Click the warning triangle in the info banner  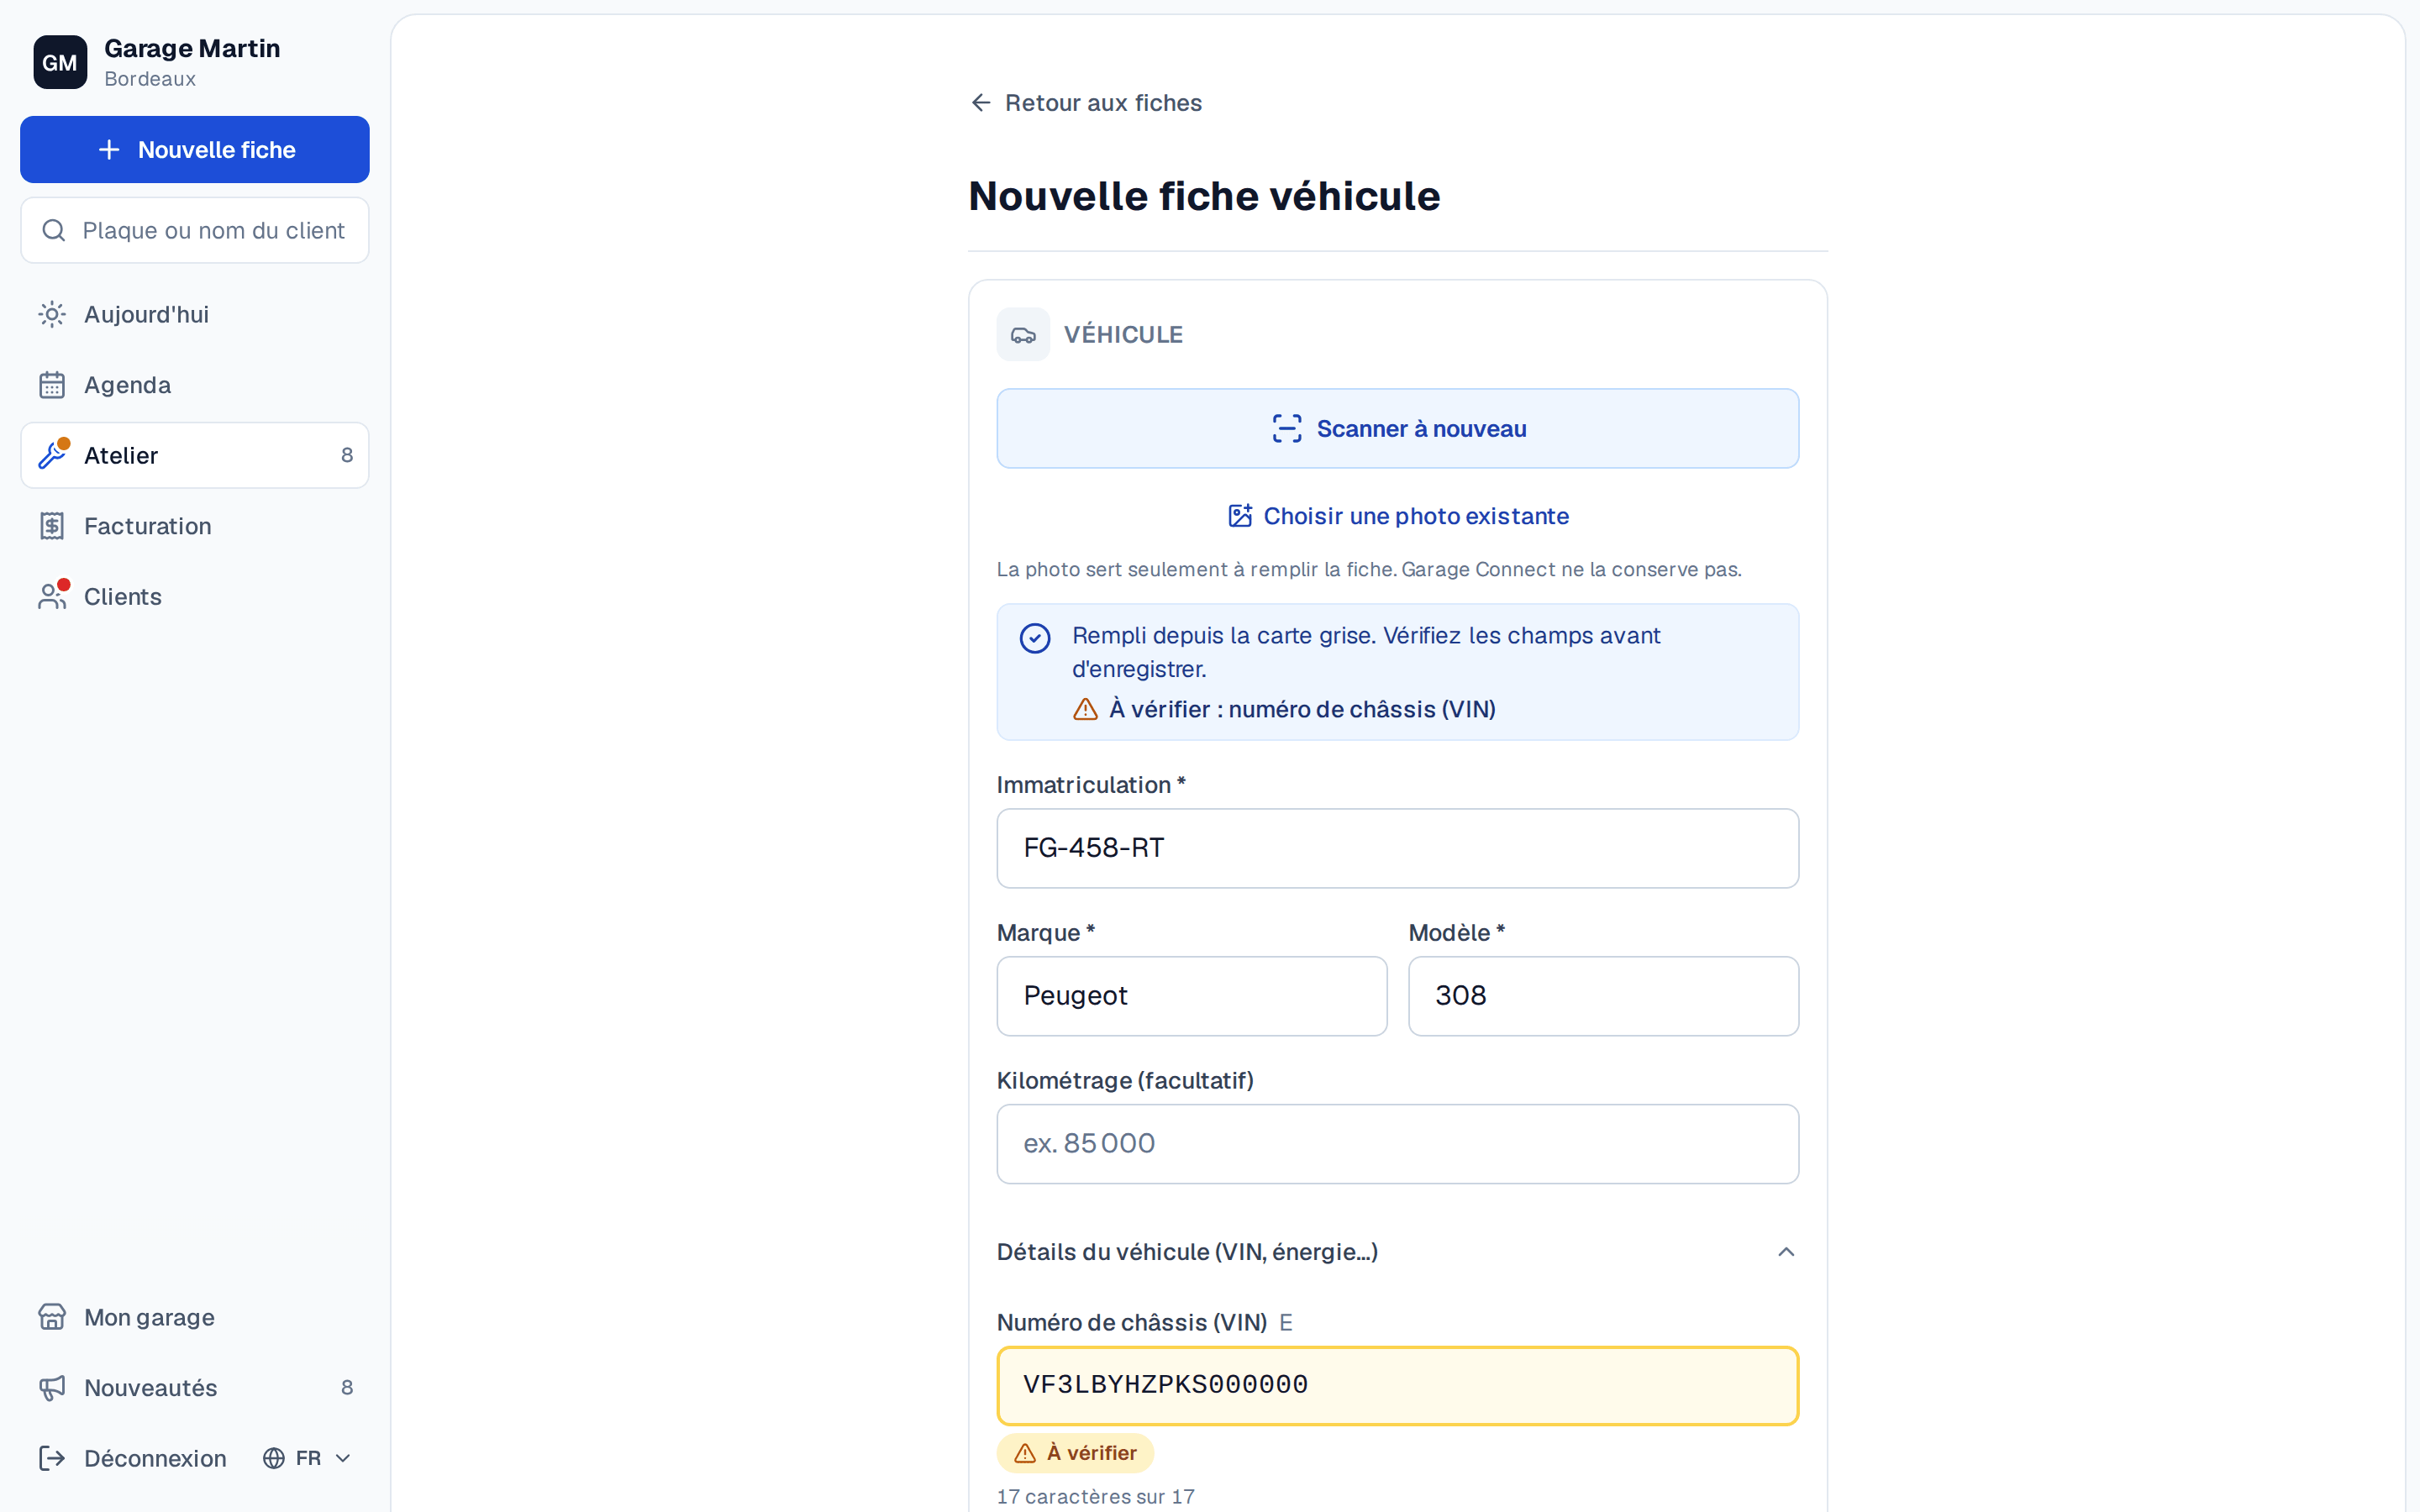coord(1085,709)
